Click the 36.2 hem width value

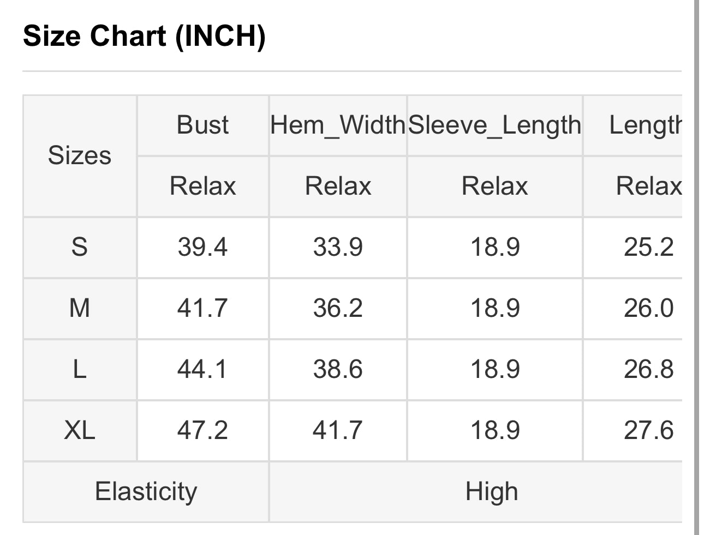(x=338, y=308)
